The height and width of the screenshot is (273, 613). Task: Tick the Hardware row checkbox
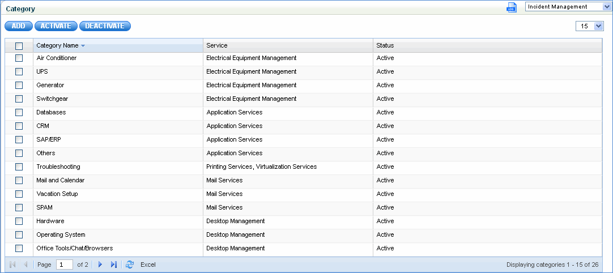[x=19, y=221]
